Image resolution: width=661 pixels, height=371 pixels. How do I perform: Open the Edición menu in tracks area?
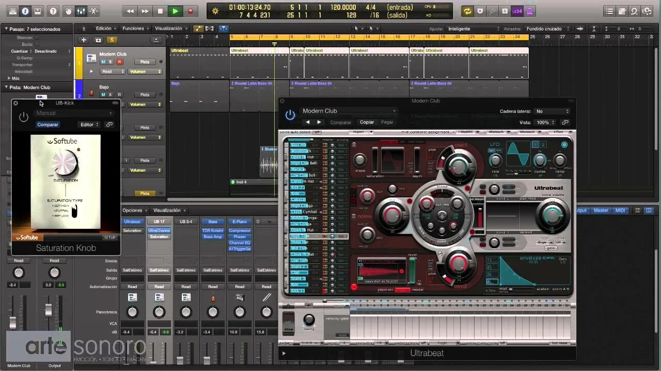click(105, 28)
